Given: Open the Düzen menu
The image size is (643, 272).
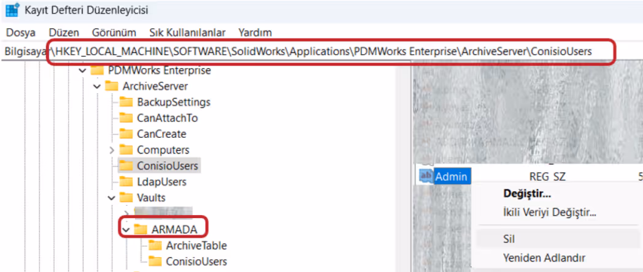Looking at the screenshot, I should point(64,32).
